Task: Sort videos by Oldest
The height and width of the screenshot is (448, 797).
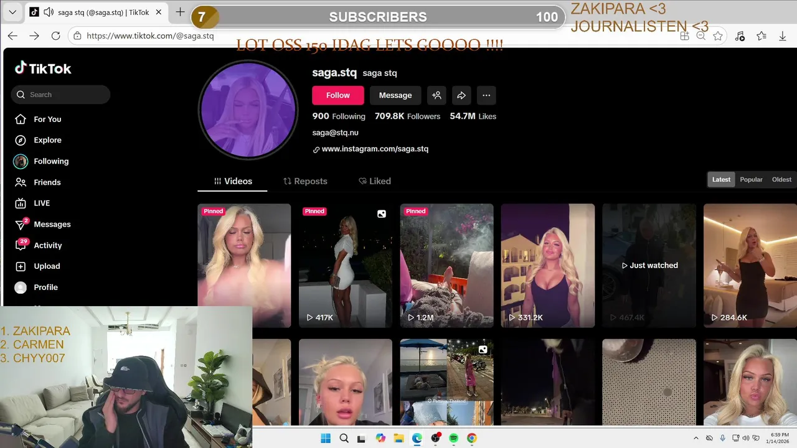Action: (781, 179)
